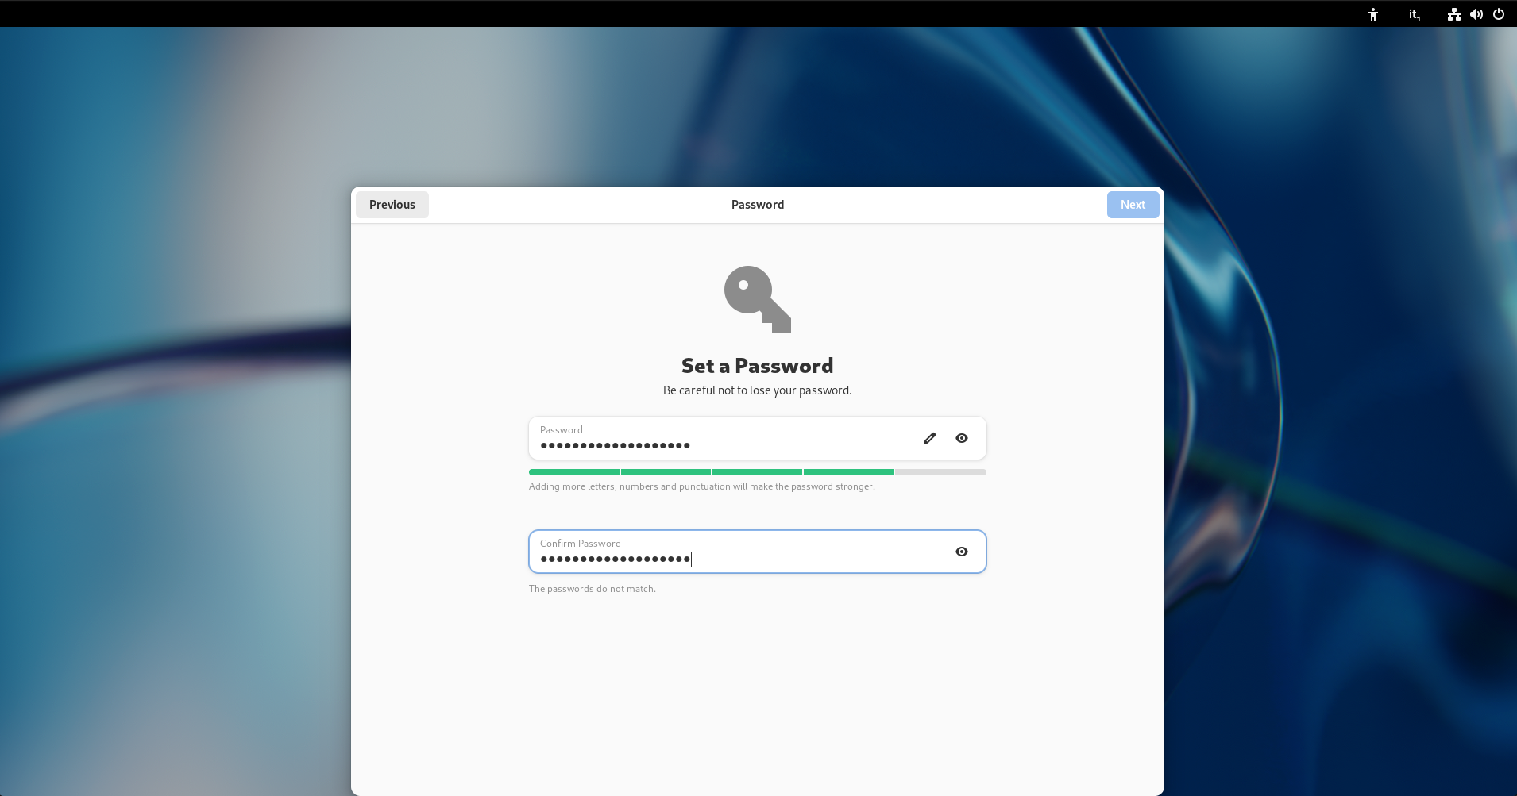Click the 'Password' title in header bar

click(758, 205)
